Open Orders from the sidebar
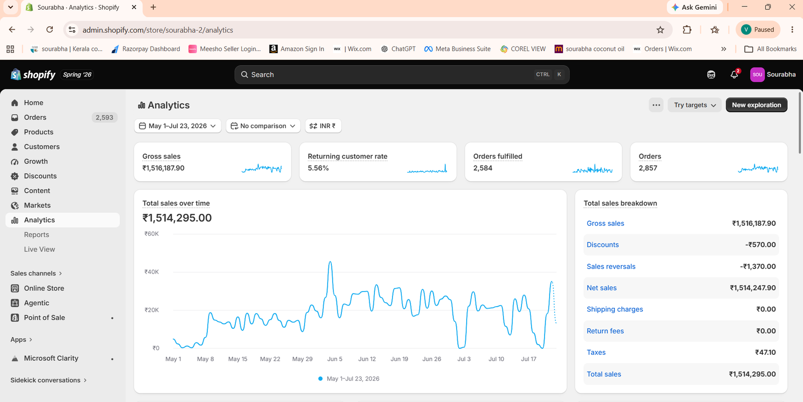 click(35, 117)
